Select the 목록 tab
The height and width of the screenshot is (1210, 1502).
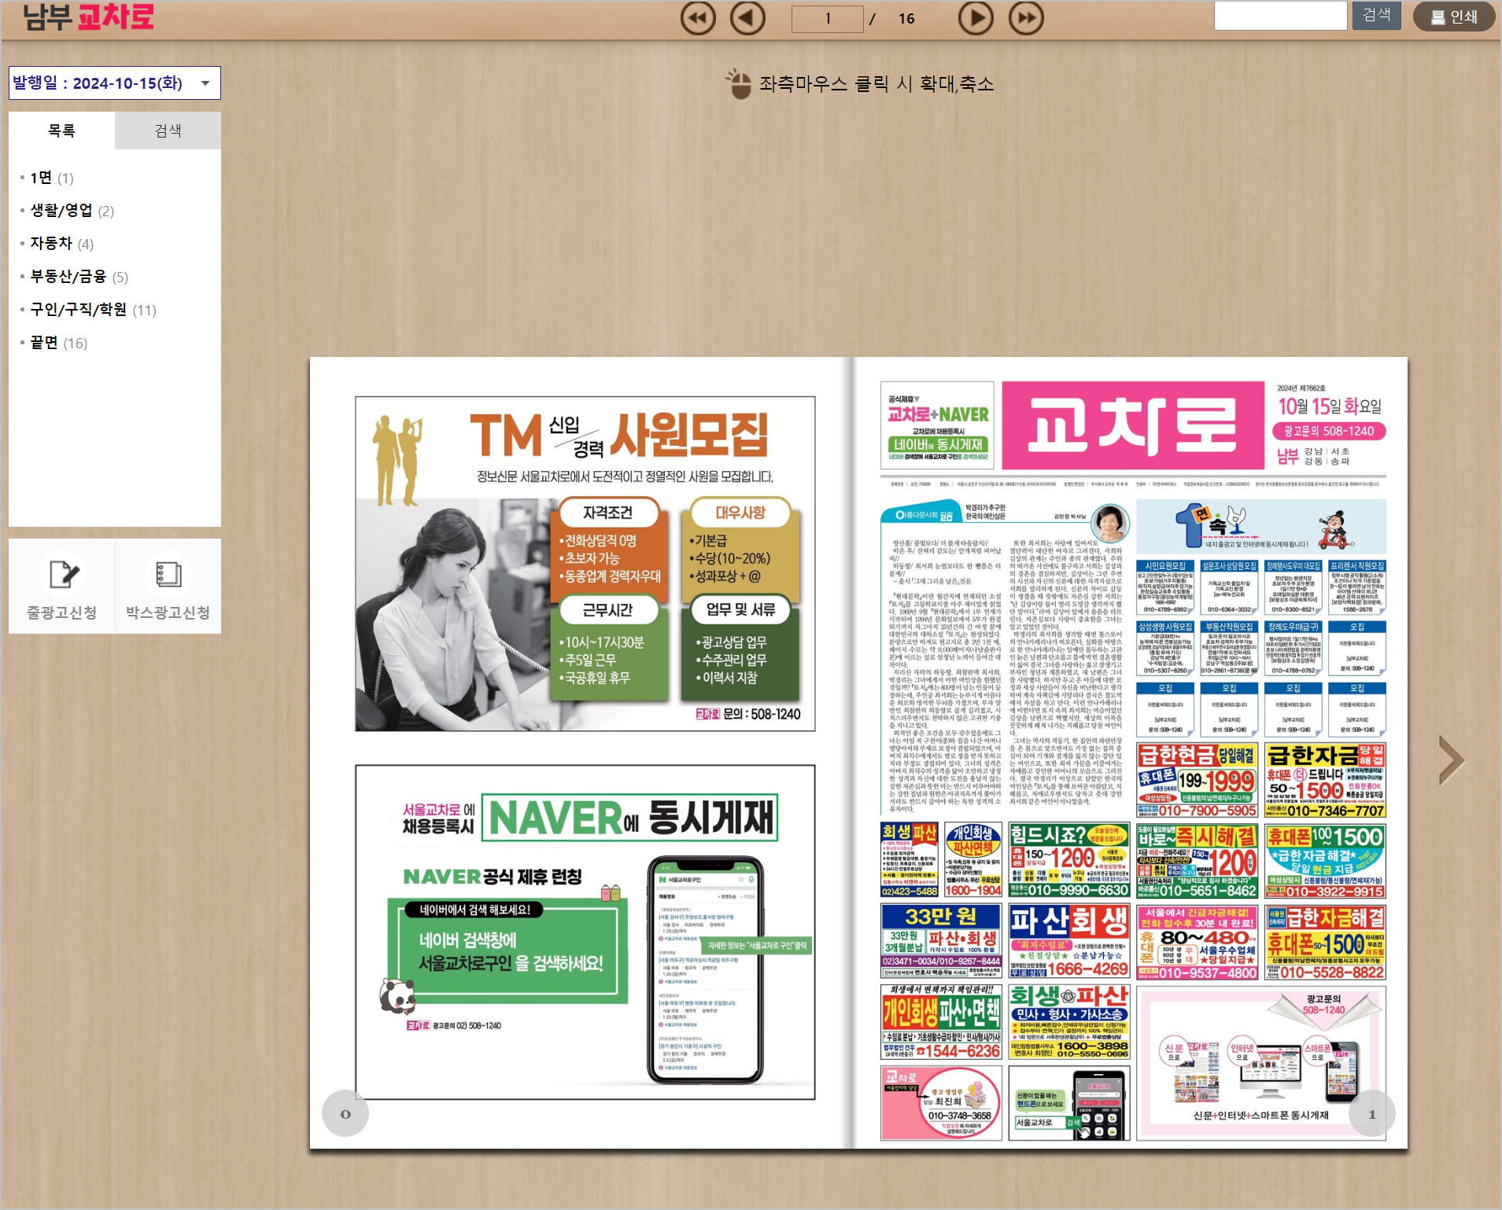[x=61, y=131]
